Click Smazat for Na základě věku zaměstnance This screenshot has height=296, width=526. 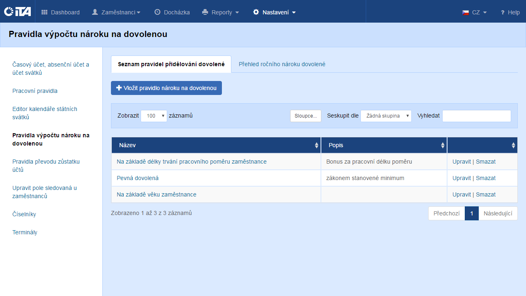(x=486, y=194)
